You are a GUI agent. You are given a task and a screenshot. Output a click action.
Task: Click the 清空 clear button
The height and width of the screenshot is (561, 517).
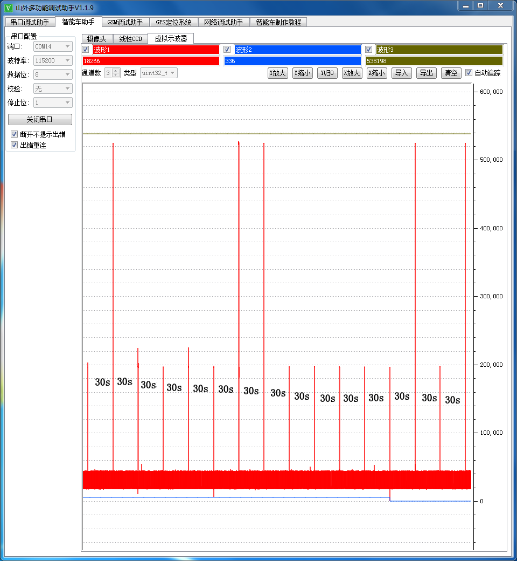[x=451, y=73]
